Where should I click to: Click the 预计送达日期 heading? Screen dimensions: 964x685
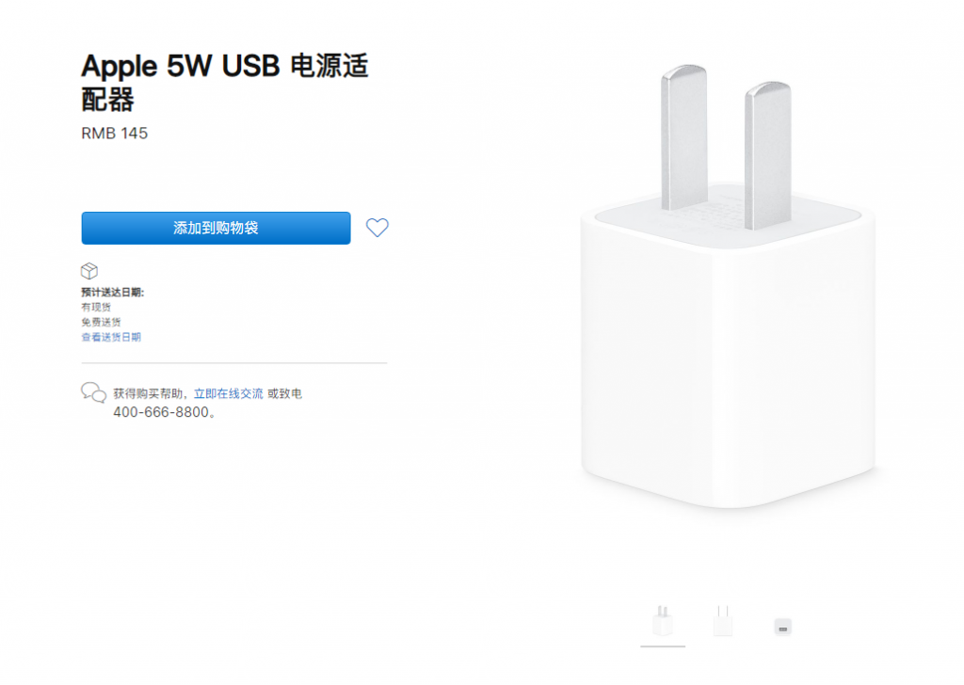tap(113, 293)
